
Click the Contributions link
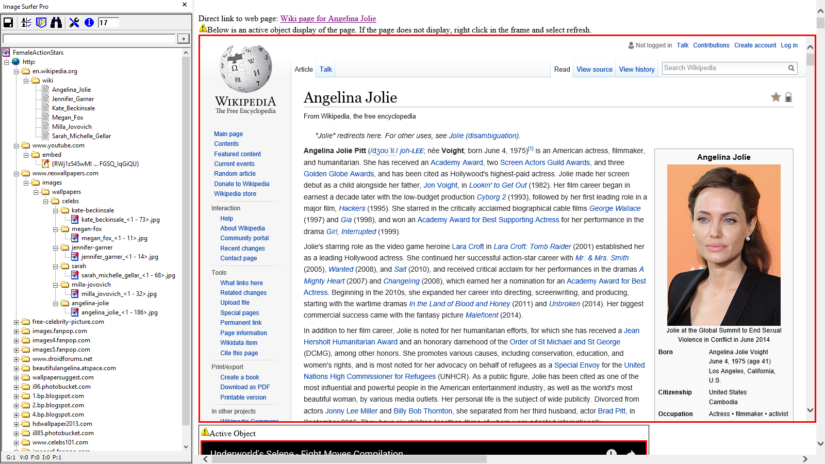(711, 45)
